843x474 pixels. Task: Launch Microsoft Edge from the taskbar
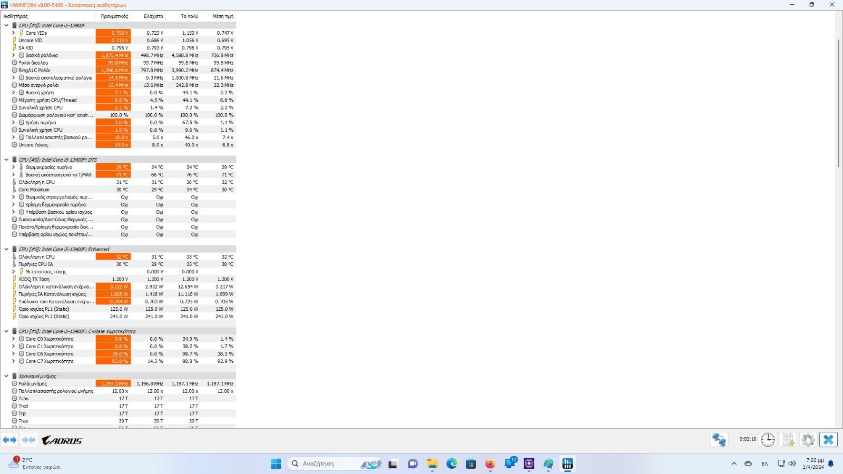tap(452, 463)
